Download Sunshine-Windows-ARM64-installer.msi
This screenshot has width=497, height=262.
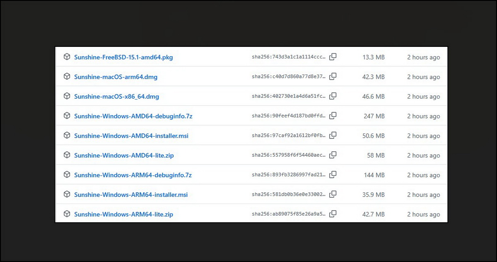pyautogui.click(x=131, y=194)
